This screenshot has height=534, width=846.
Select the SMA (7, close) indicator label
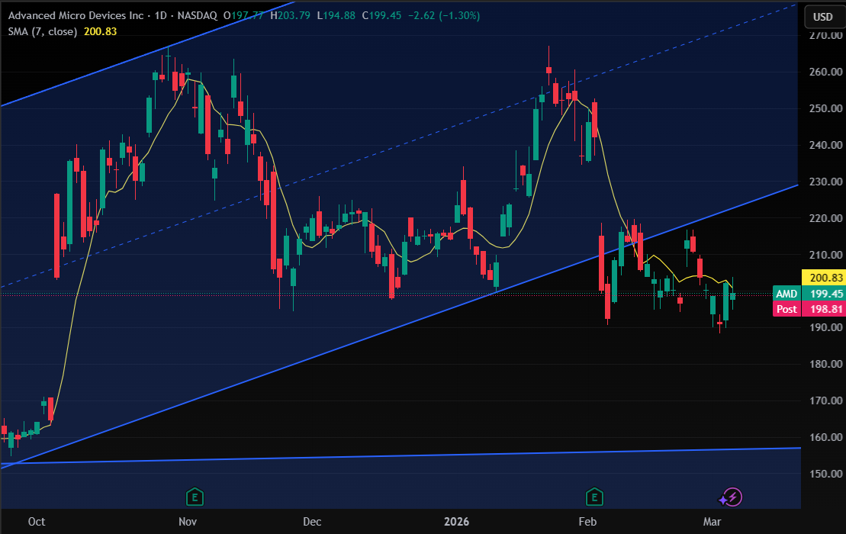pos(43,31)
